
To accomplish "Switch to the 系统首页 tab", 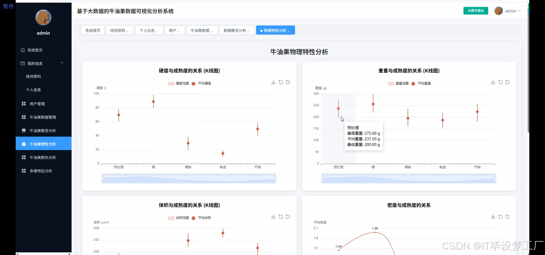I will 93,30.
